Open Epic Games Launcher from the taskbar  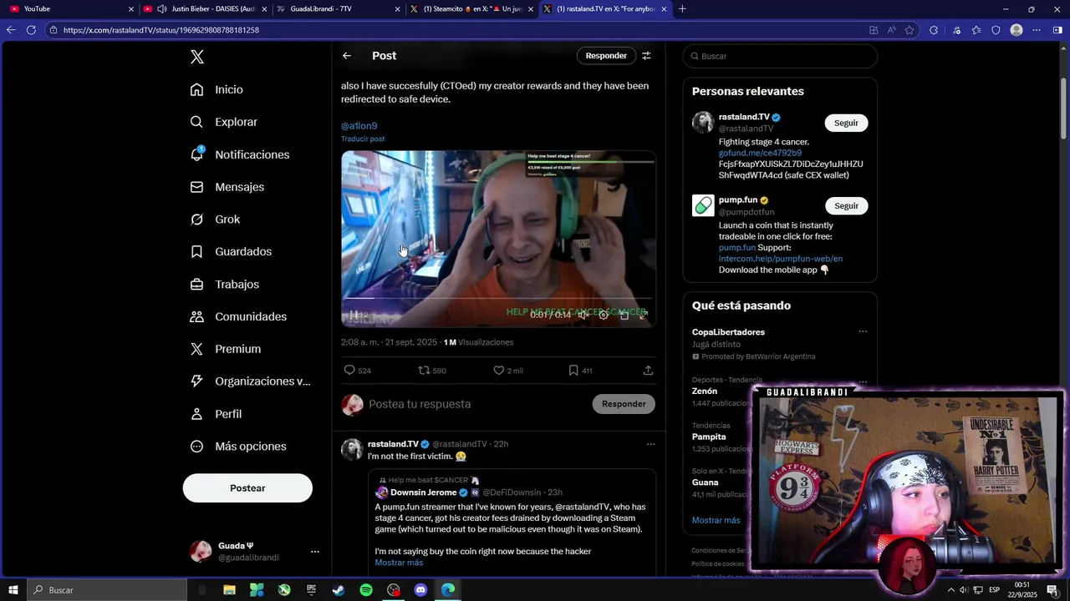point(312,590)
